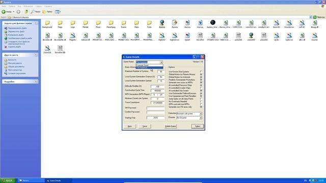Open the Сервис menu

[38, 7]
